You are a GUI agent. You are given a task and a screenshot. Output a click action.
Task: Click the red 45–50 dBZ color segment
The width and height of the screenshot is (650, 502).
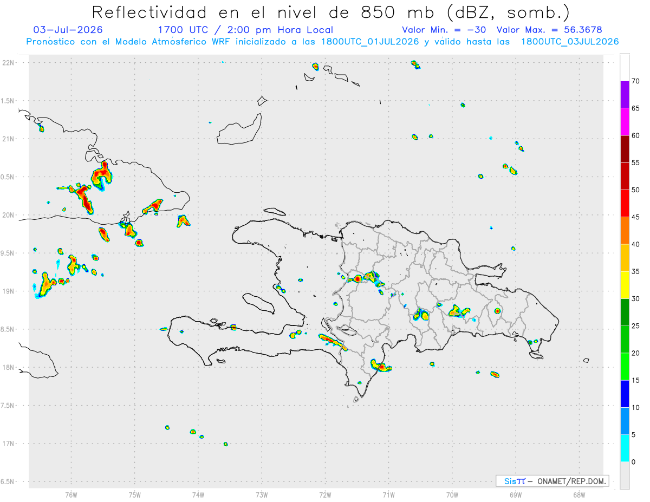(625, 204)
